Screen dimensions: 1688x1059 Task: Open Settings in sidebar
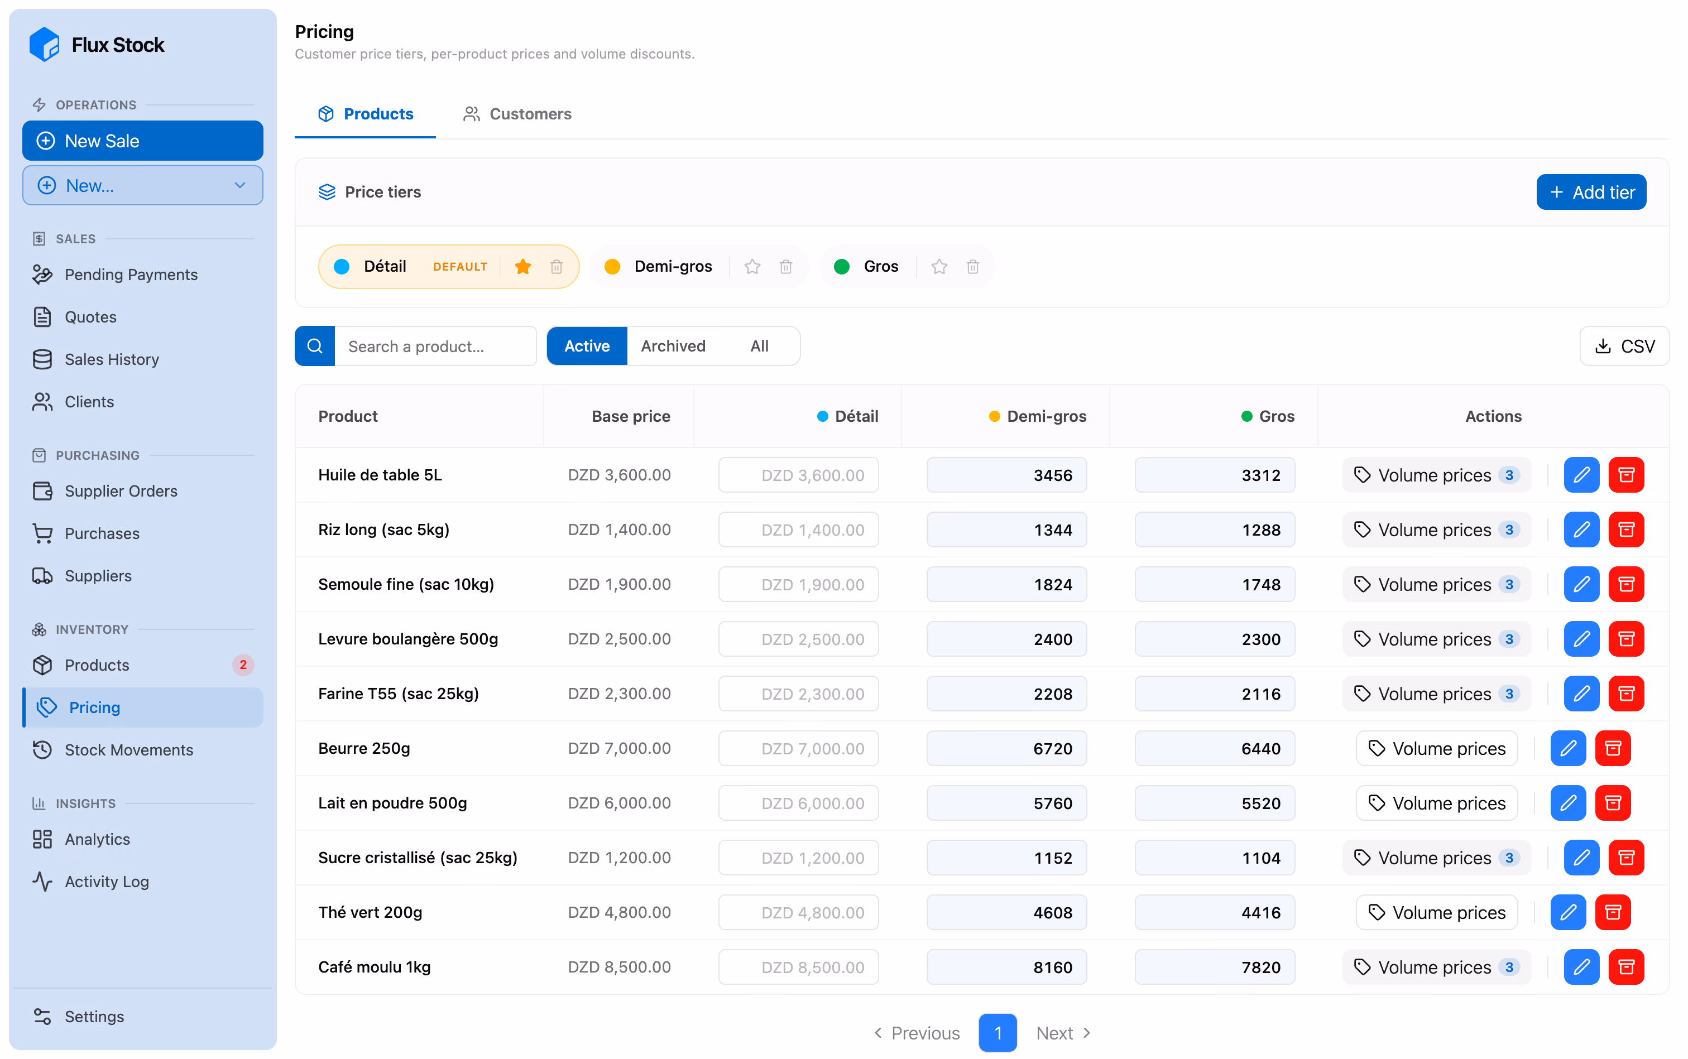coord(143,1016)
